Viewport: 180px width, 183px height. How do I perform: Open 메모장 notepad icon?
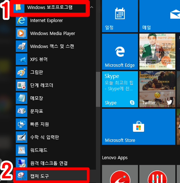22,98
